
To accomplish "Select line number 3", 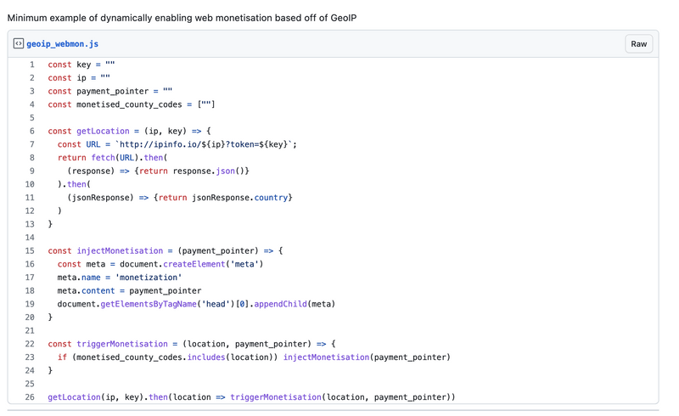I will (x=32, y=91).
